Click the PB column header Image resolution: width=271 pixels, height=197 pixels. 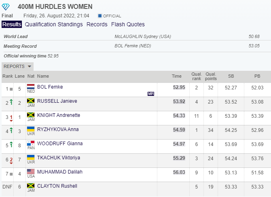coord(257,76)
